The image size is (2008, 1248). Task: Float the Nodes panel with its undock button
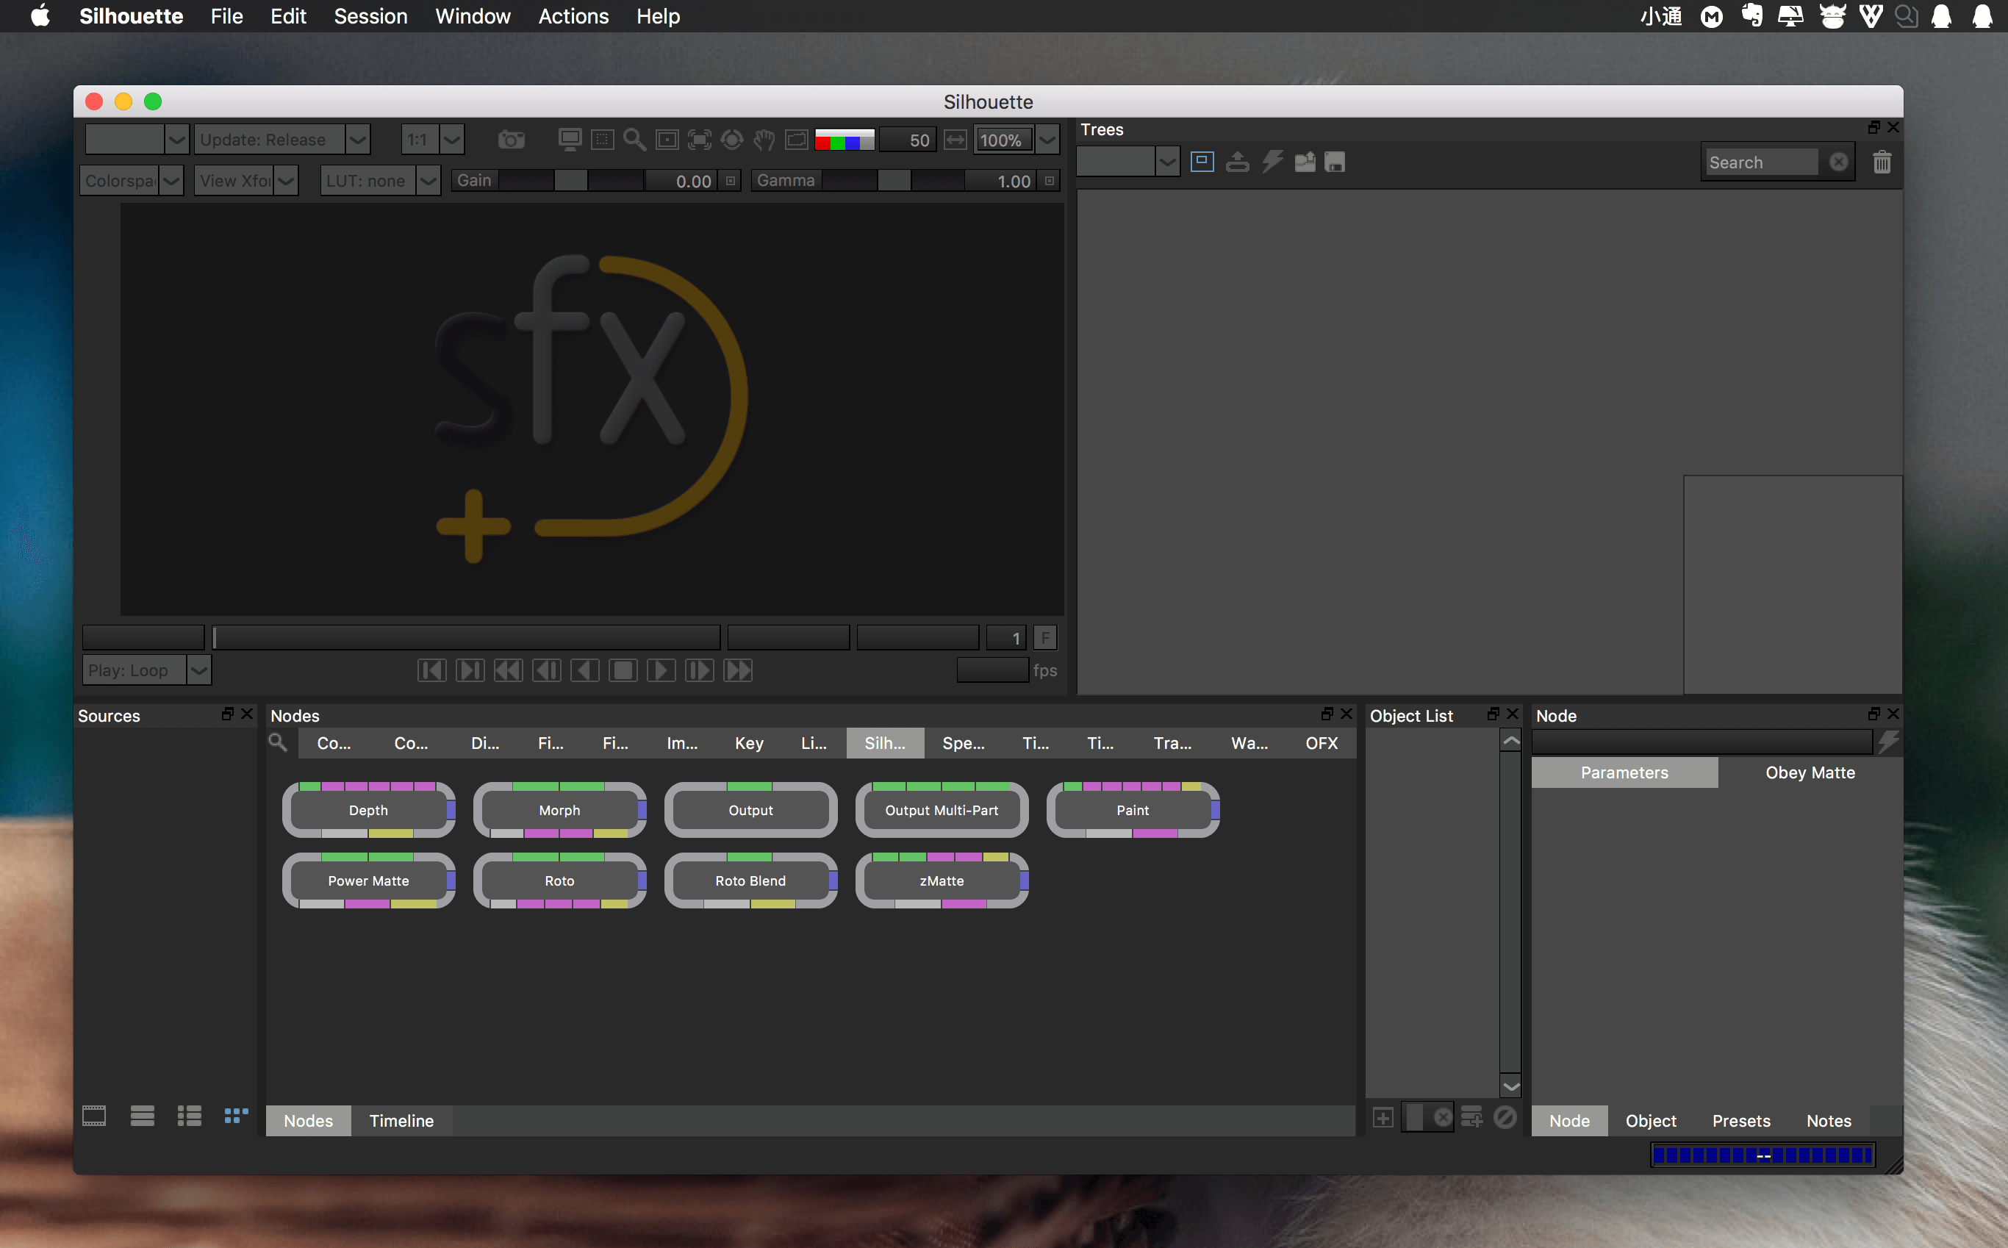[x=1326, y=714]
